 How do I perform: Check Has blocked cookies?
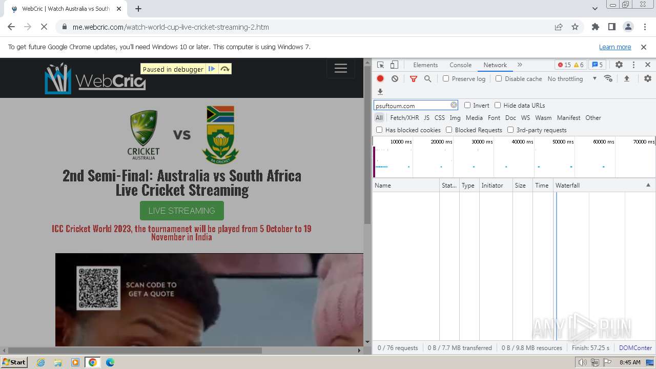379,130
